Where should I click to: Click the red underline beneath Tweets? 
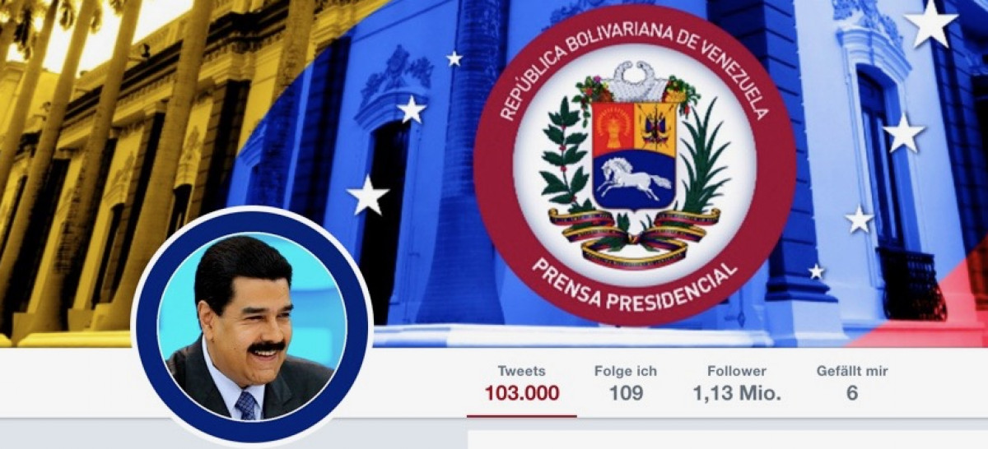521,415
